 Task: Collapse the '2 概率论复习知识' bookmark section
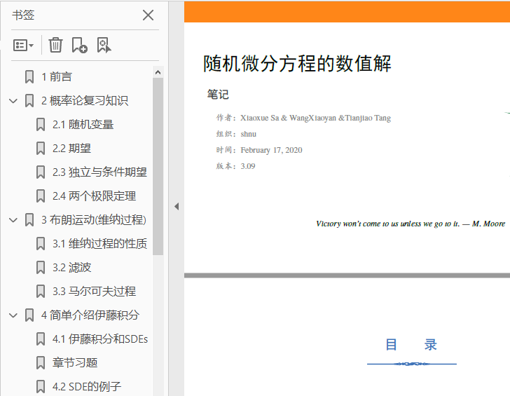pos(13,101)
